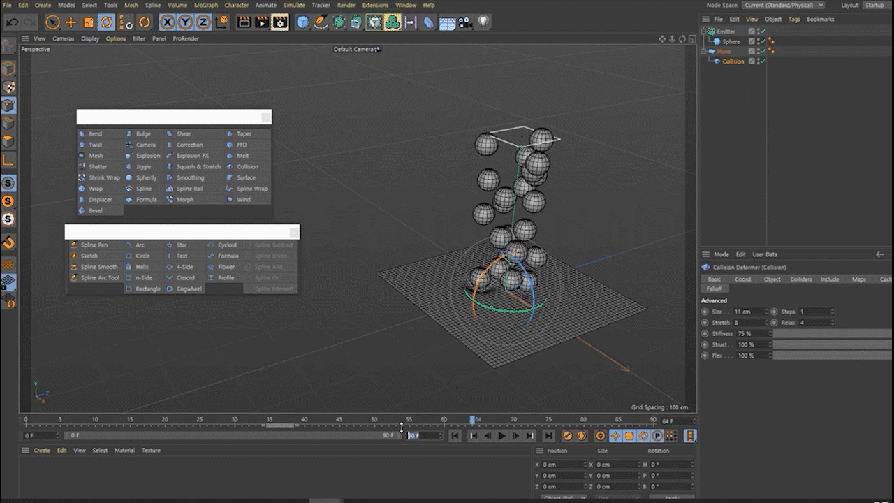This screenshot has height=503, width=894.
Task: Open the MoGraph menu
Action: click(x=205, y=5)
